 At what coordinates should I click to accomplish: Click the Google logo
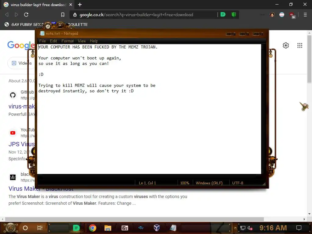click(21, 45)
